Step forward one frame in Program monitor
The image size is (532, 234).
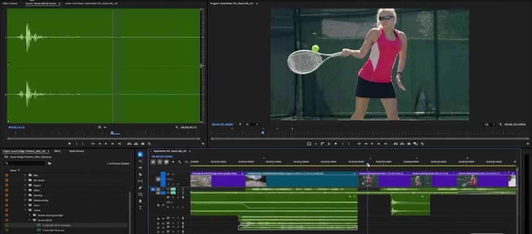pyautogui.click(x=379, y=144)
